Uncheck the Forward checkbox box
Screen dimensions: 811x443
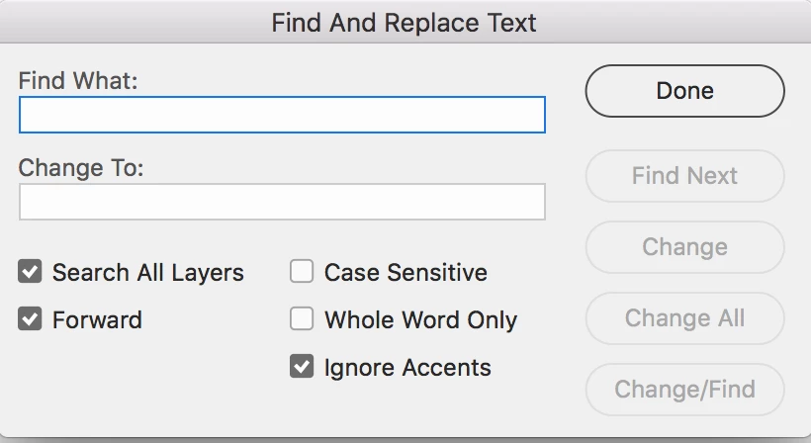click(x=31, y=319)
